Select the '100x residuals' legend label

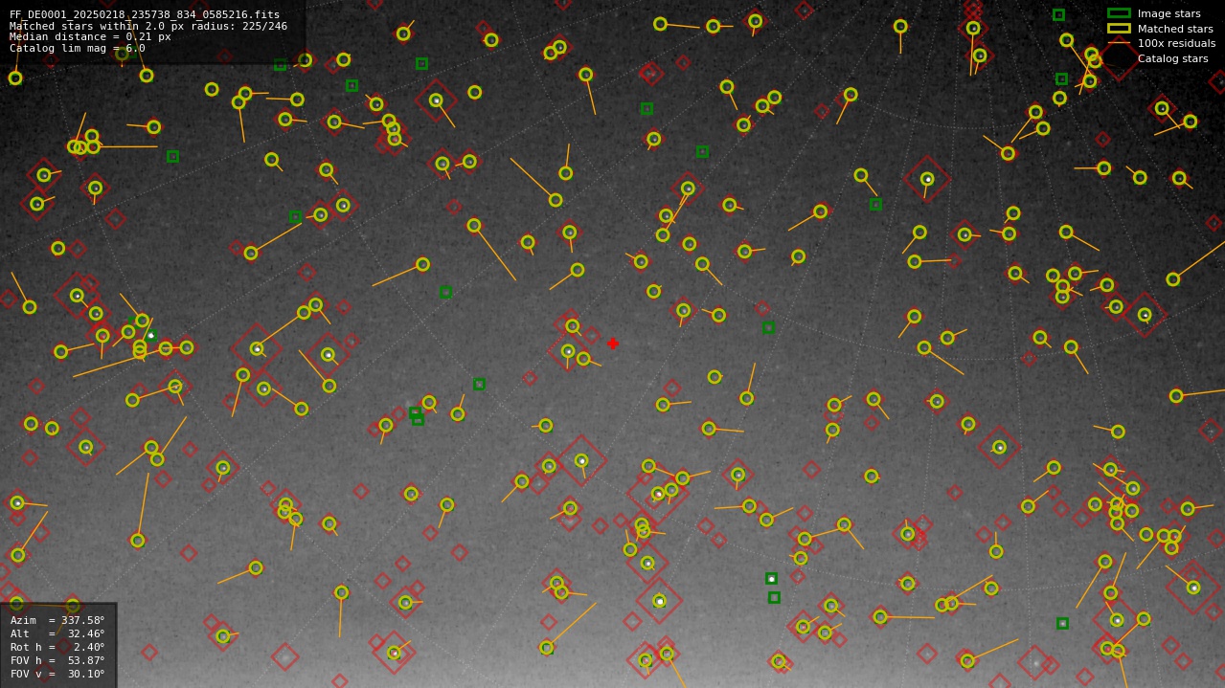(1176, 44)
